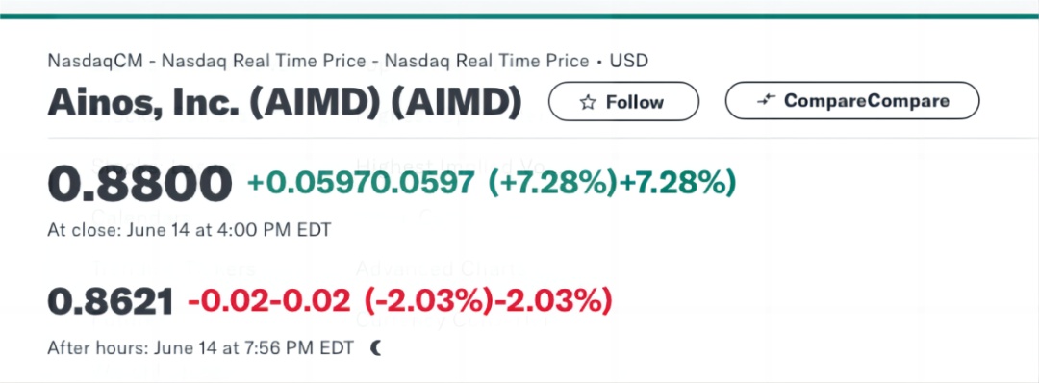Screen dimensions: 1039x383
Task: Click the star icon on Follow
Action: [x=588, y=102]
